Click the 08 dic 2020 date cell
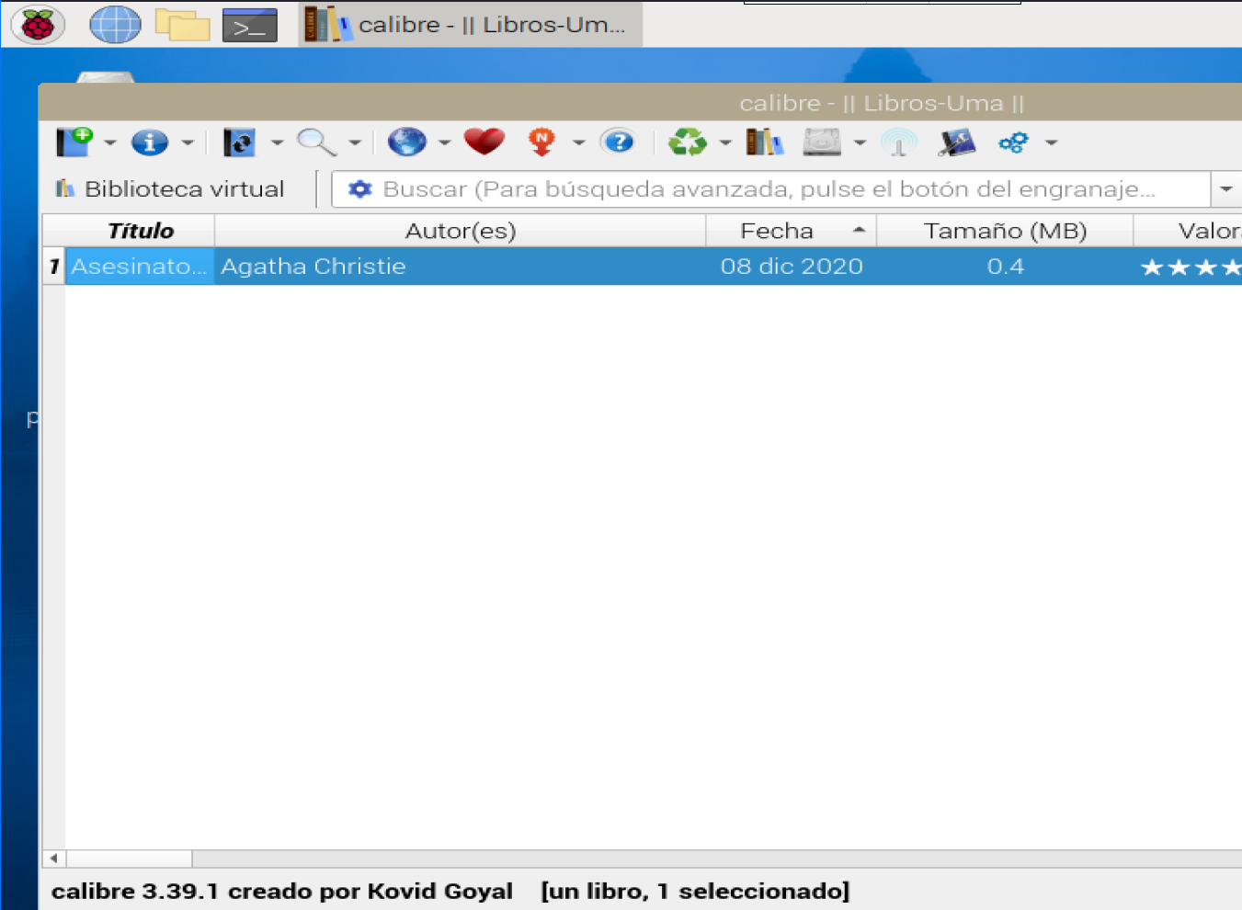This screenshot has width=1242, height=910. click(x=792, y=267)
